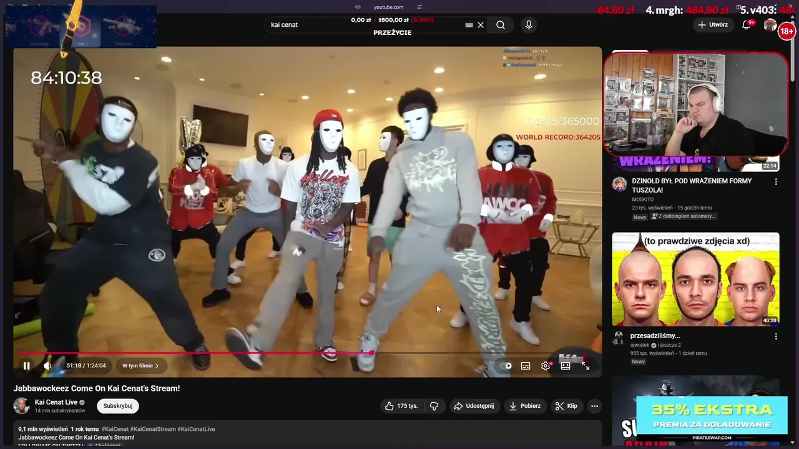Switch to theater mode
Image resolution: width=799 pixels, height=449 pixels.
566,366
